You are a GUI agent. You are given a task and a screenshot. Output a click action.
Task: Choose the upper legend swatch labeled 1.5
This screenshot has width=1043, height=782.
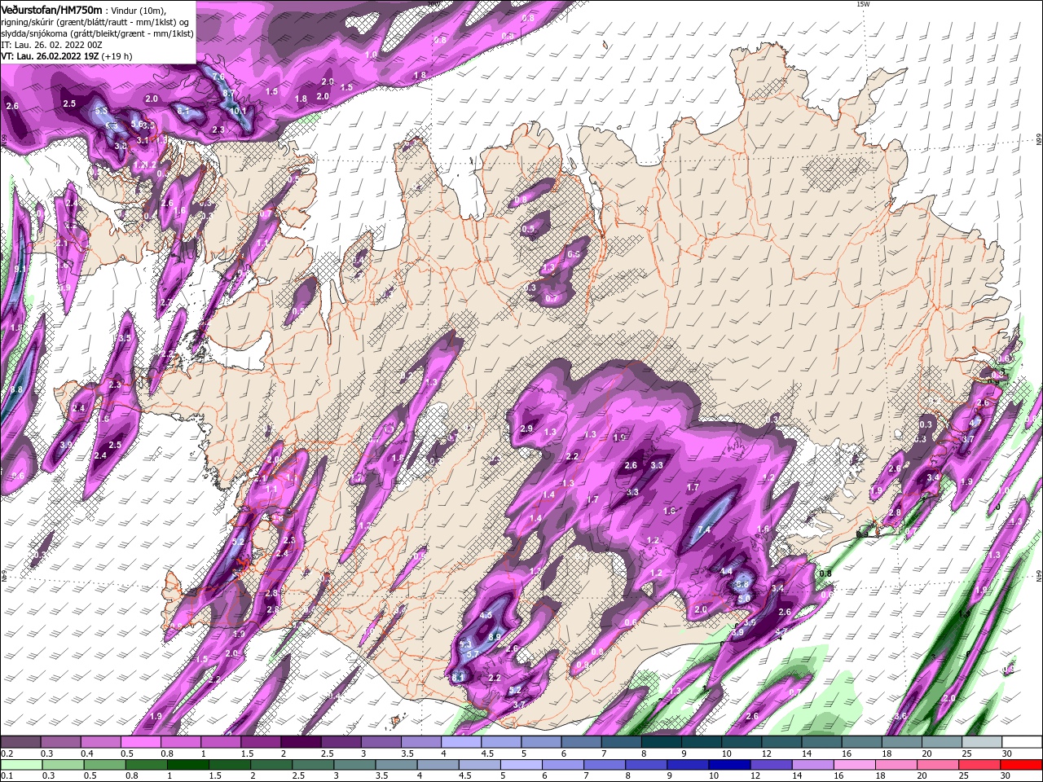(x=261, y=742)
